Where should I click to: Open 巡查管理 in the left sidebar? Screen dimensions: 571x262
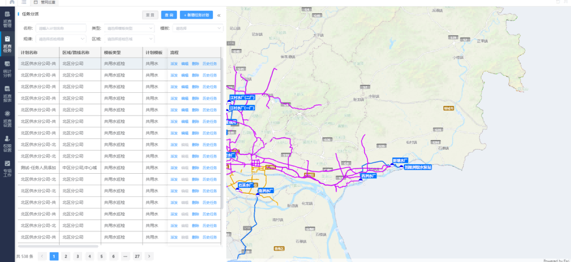pos(7,19)
